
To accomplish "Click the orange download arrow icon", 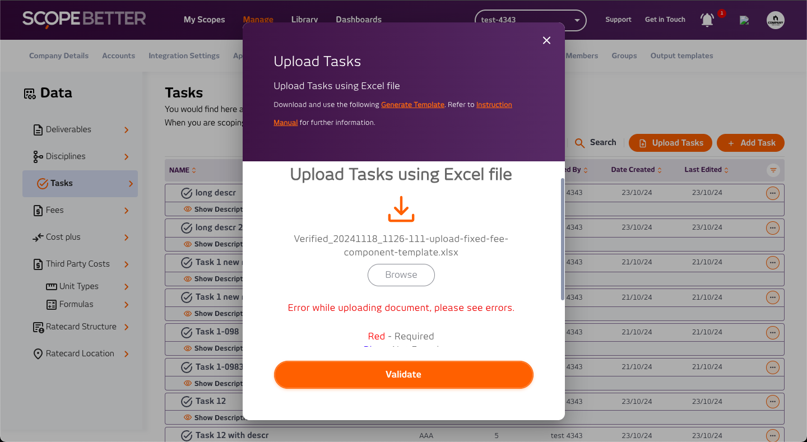I will point(401,209).
